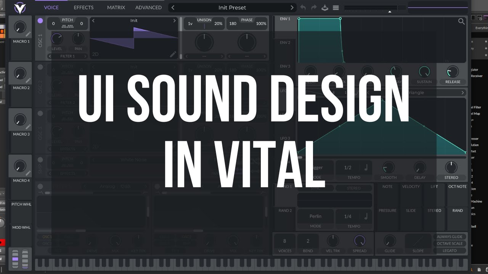
Task: Click the envelope Sustain knob
Action: click(x=424, y=72)
